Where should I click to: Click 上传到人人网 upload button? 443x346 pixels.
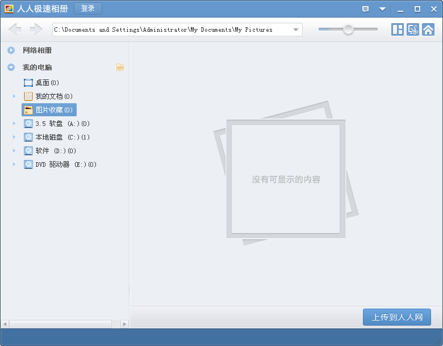click(x=397, y=317)
